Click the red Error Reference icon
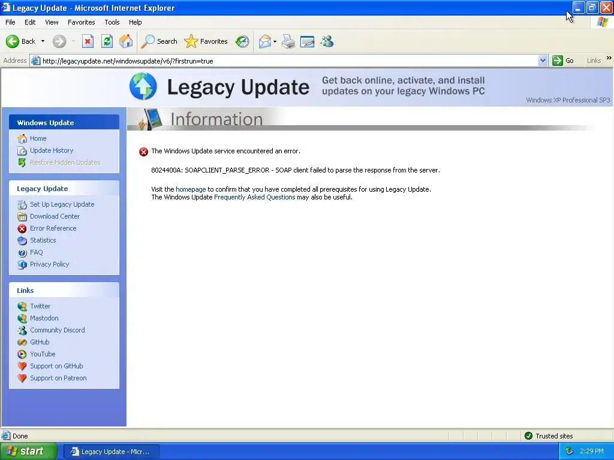The height and width of the screenshot is (460, 614). tap(22, 228)
